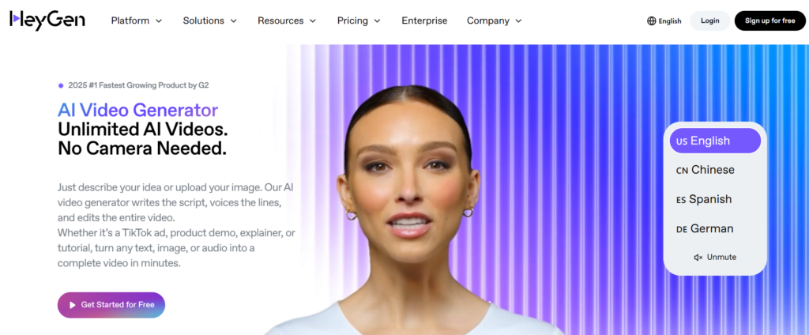
Task: Click the Login button
Action: coord(710,21)
